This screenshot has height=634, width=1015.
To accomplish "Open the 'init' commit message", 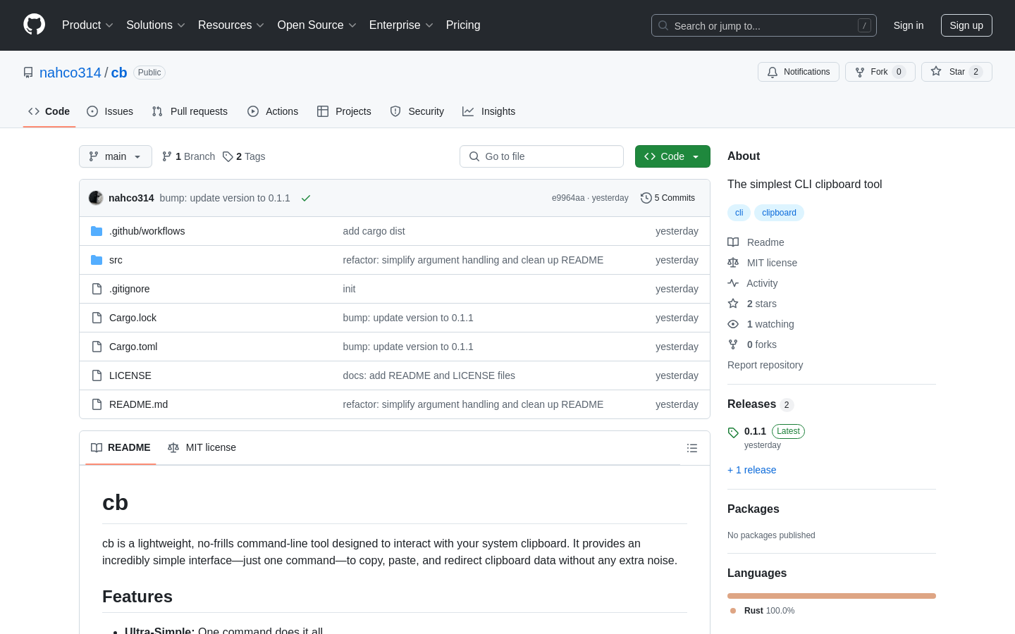I will [x=349, y=289].
